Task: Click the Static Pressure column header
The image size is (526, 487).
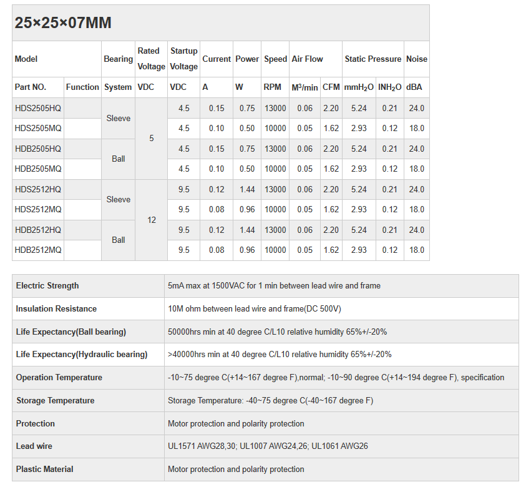Action: point(373,59)
